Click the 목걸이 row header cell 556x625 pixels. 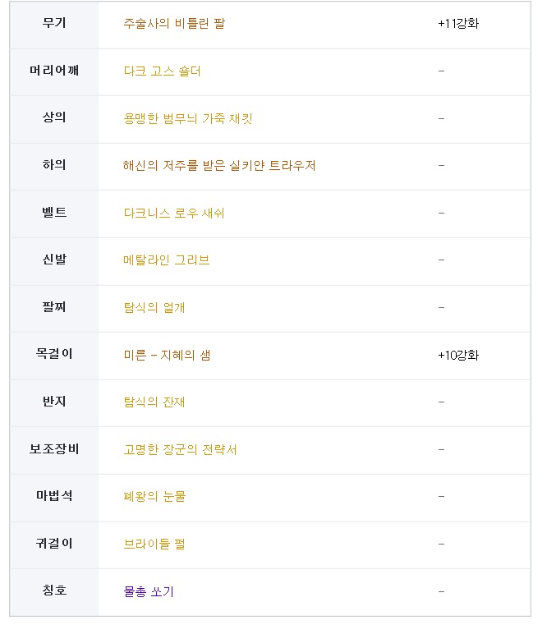point(54,355)
